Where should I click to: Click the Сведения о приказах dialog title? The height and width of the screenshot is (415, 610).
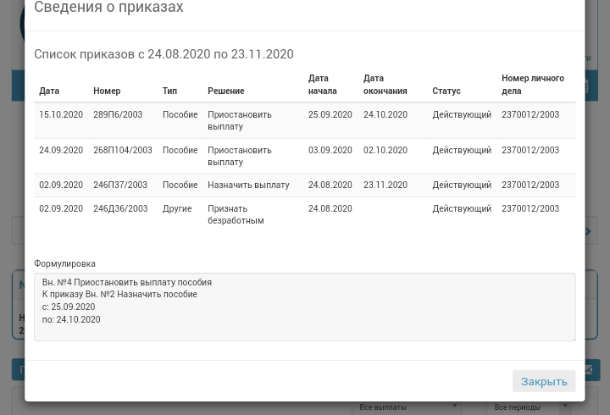108,8
